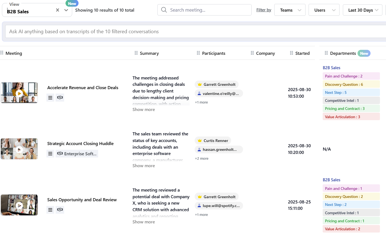Open the Users filter dropdown
The height and width of the screenshot is (235, 386).
(324, 10)
